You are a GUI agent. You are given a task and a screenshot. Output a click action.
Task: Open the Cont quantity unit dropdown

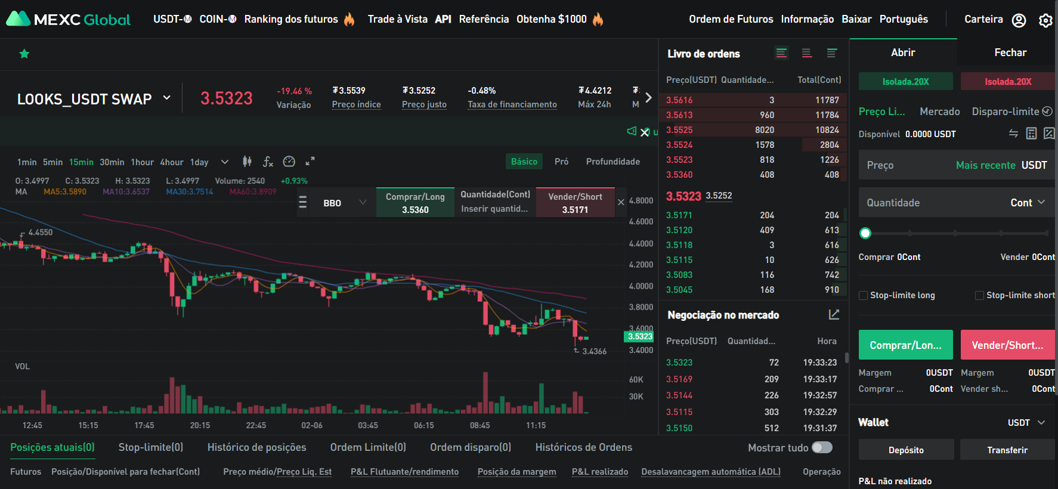(1028, 203)
